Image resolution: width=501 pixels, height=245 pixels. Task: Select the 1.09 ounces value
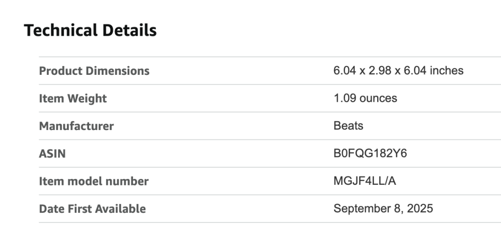pos(365,98)
